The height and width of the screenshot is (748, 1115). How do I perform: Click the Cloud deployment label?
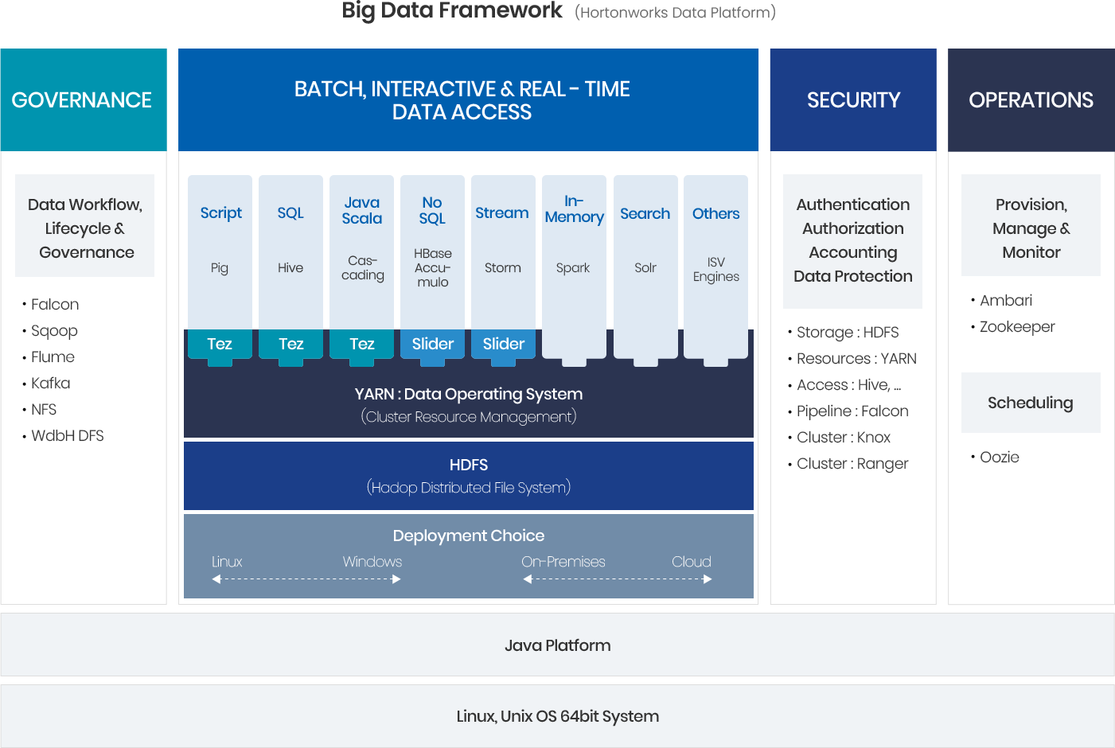tap(692, 562)
